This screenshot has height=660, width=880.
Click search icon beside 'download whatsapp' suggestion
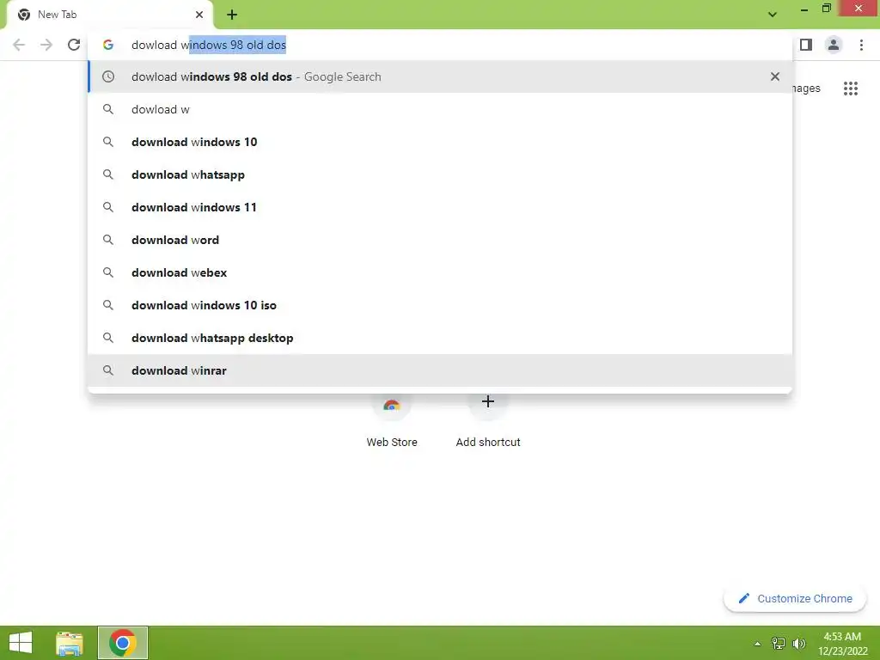(x=108, y=174)
